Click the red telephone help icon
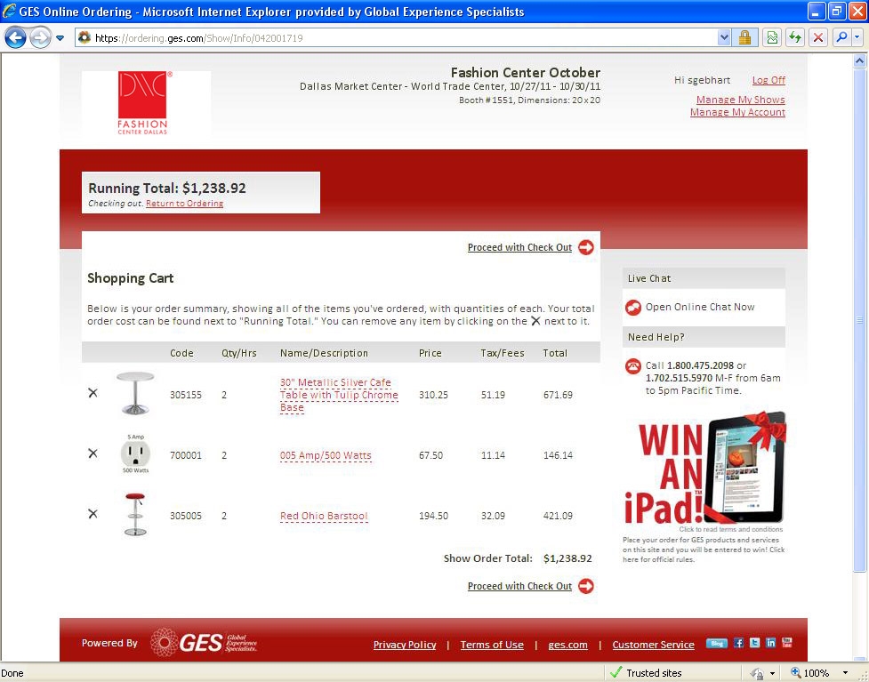The image size is (869, 682). 633,366
